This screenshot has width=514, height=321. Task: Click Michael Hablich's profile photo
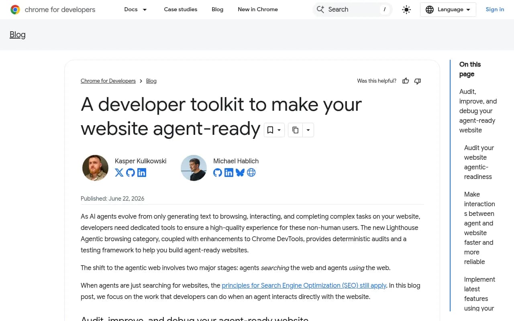[x=194, y=168]
